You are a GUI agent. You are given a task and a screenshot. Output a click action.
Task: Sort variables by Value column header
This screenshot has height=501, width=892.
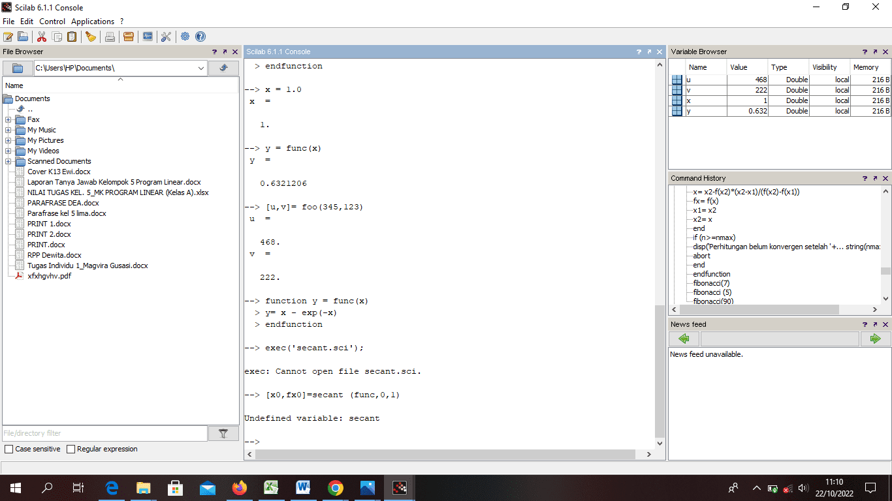747,67
